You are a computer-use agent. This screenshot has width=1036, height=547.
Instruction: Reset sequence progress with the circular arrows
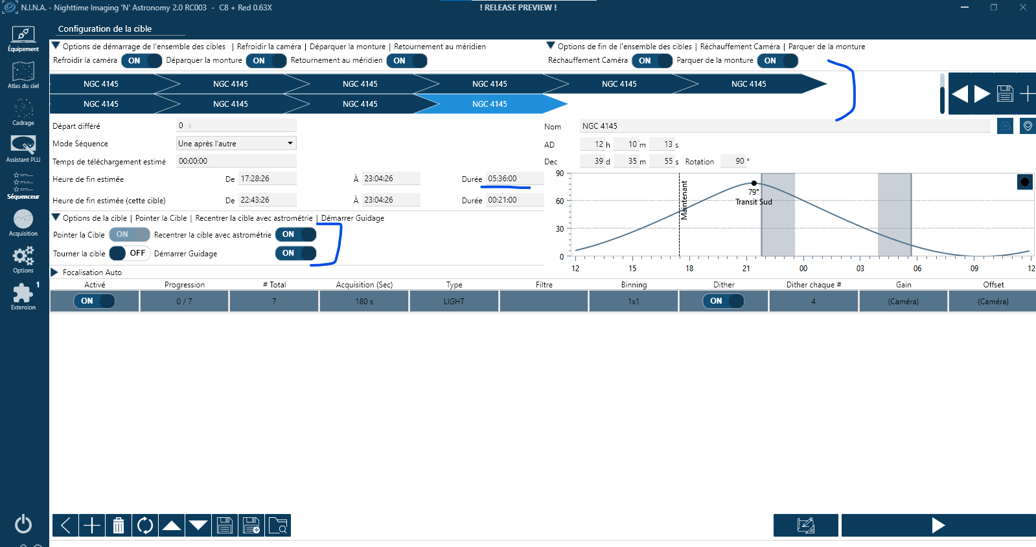coord(145,526)
